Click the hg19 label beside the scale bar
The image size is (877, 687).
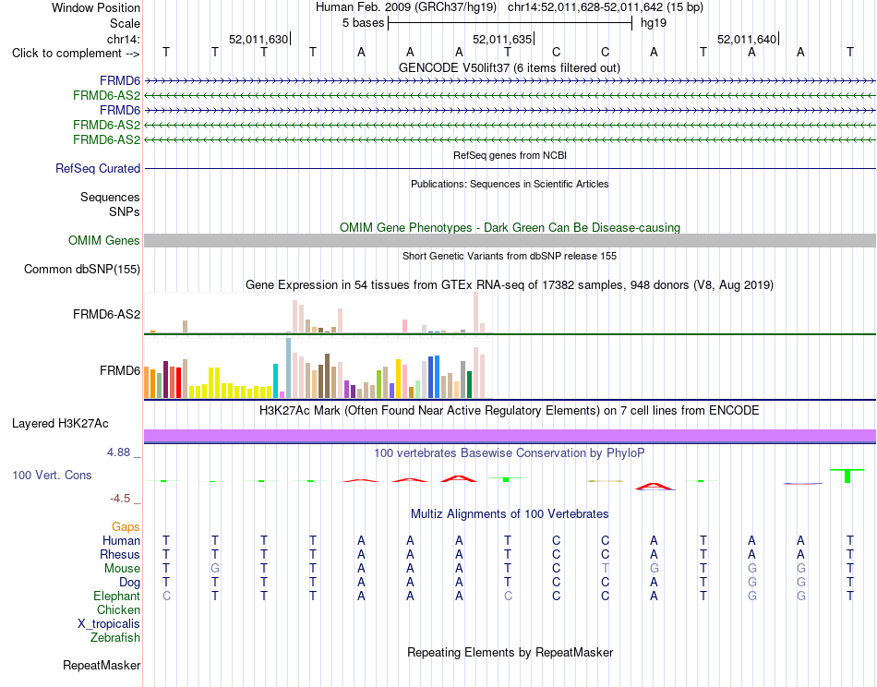(654, 23)
